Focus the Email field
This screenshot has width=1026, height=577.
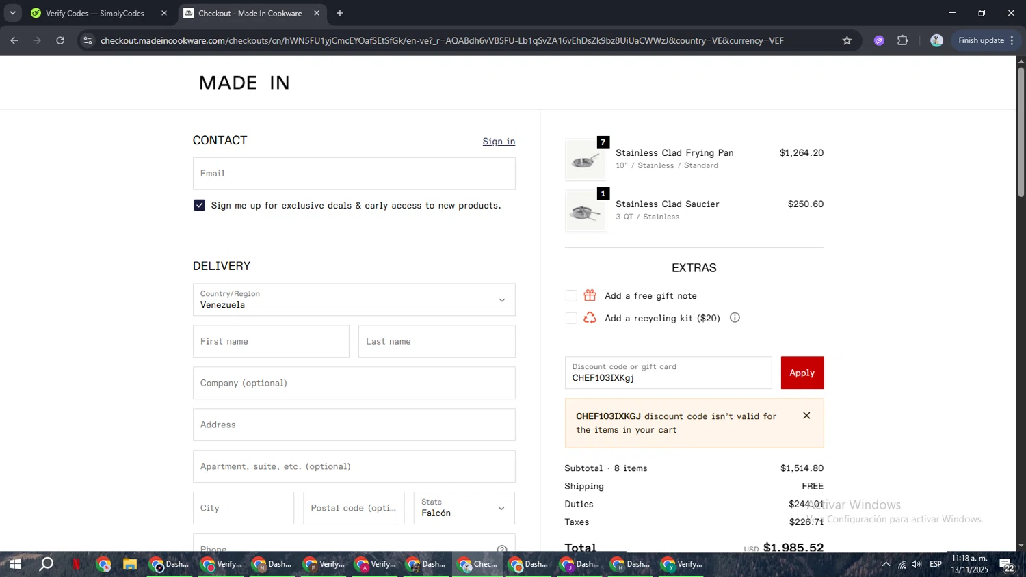tap(354, 174)
